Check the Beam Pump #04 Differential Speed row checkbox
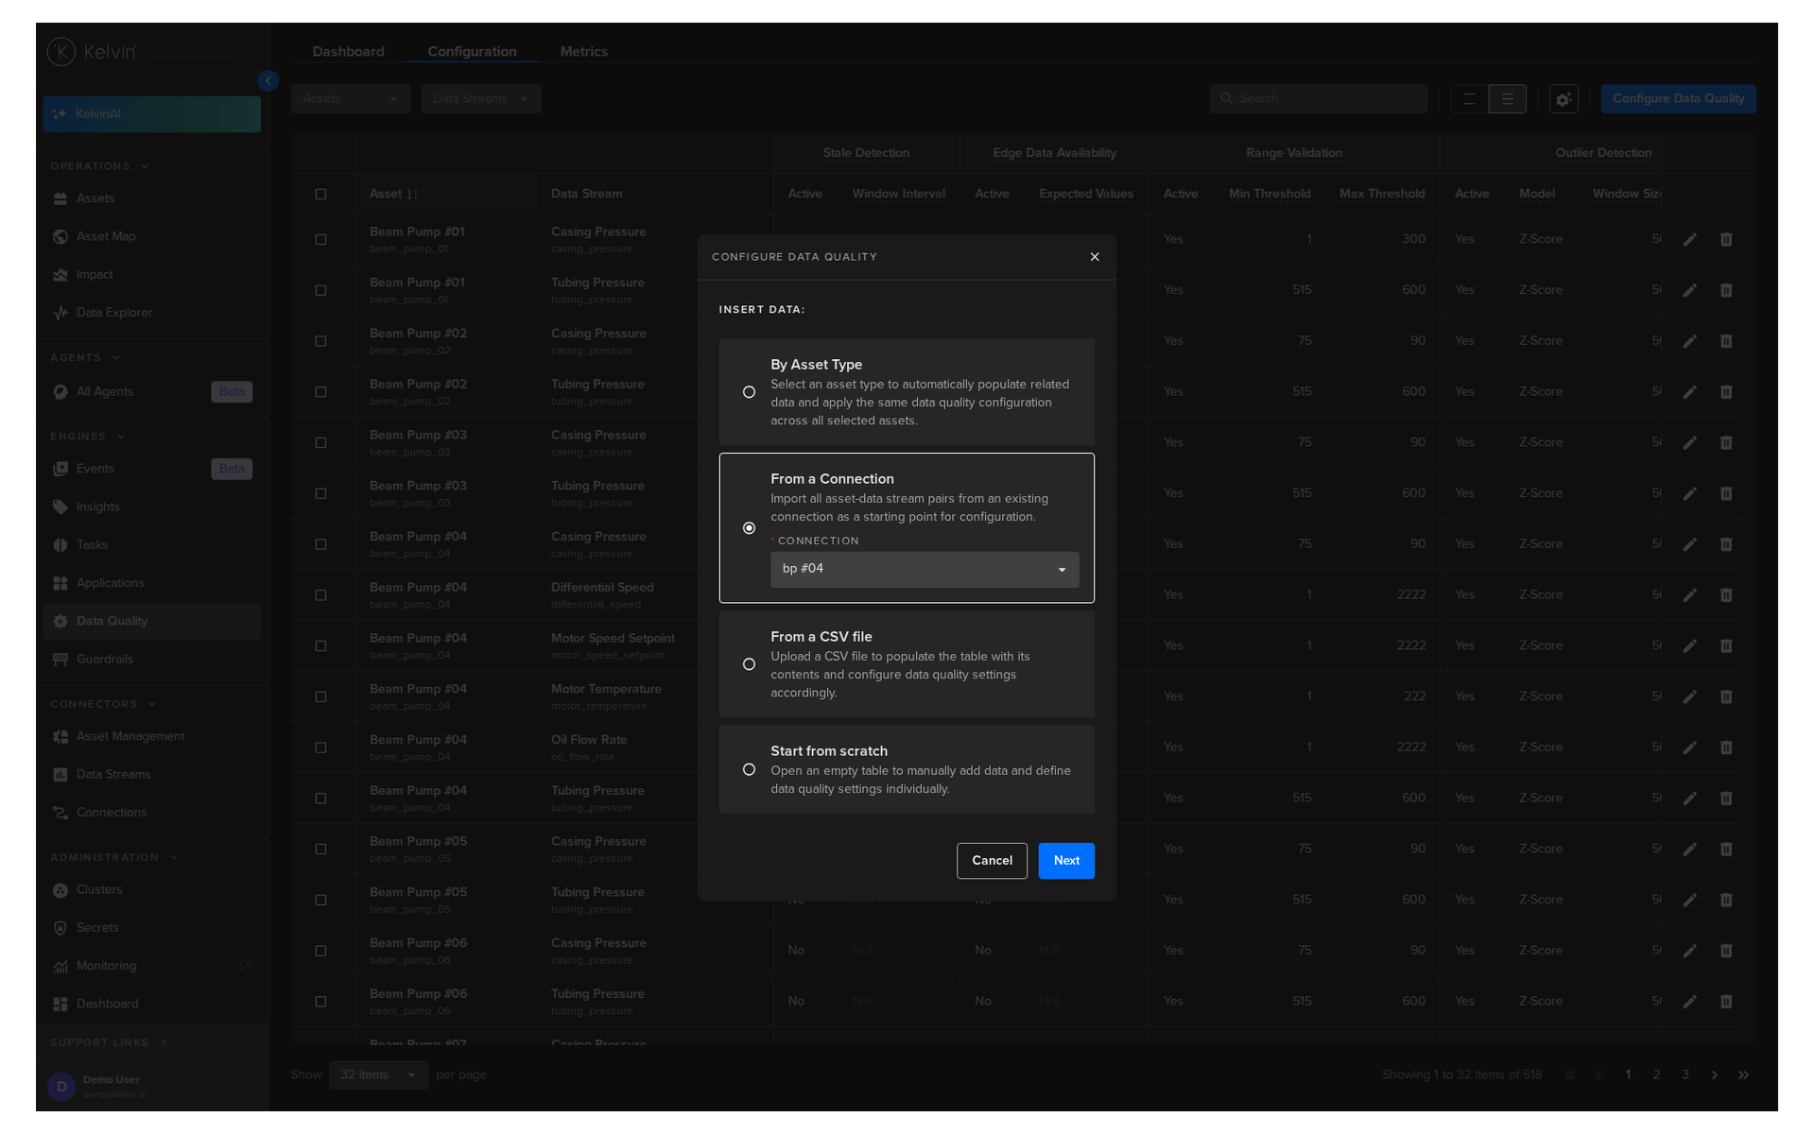 (x=320, y=595)
